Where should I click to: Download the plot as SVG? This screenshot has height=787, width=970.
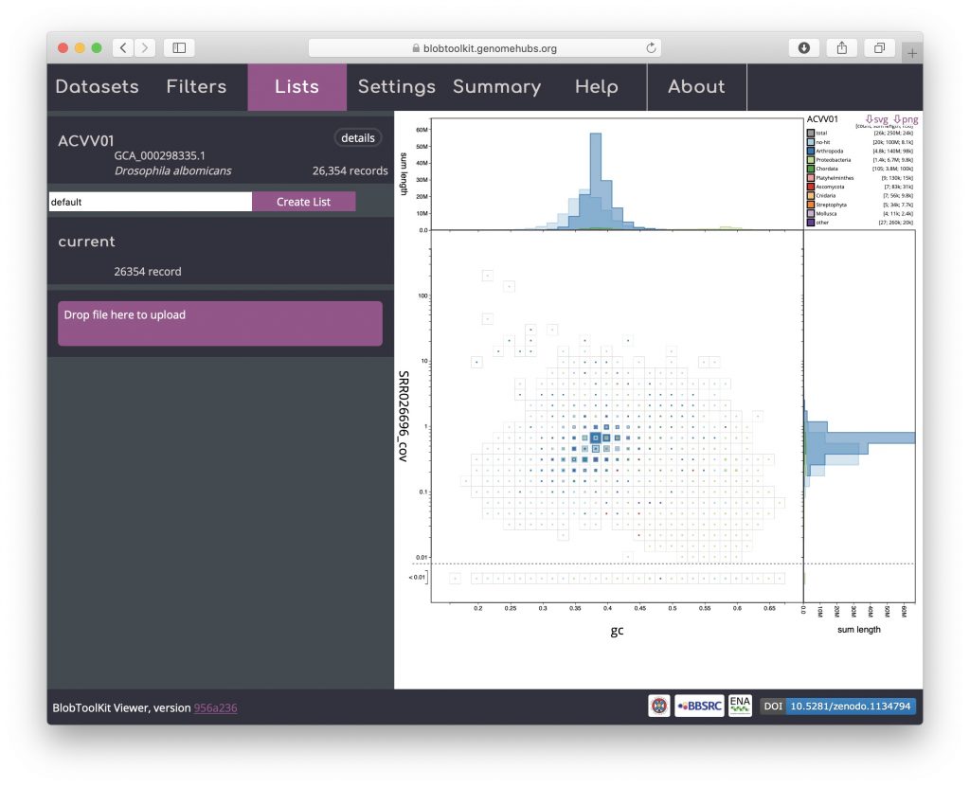click(876, 119)
